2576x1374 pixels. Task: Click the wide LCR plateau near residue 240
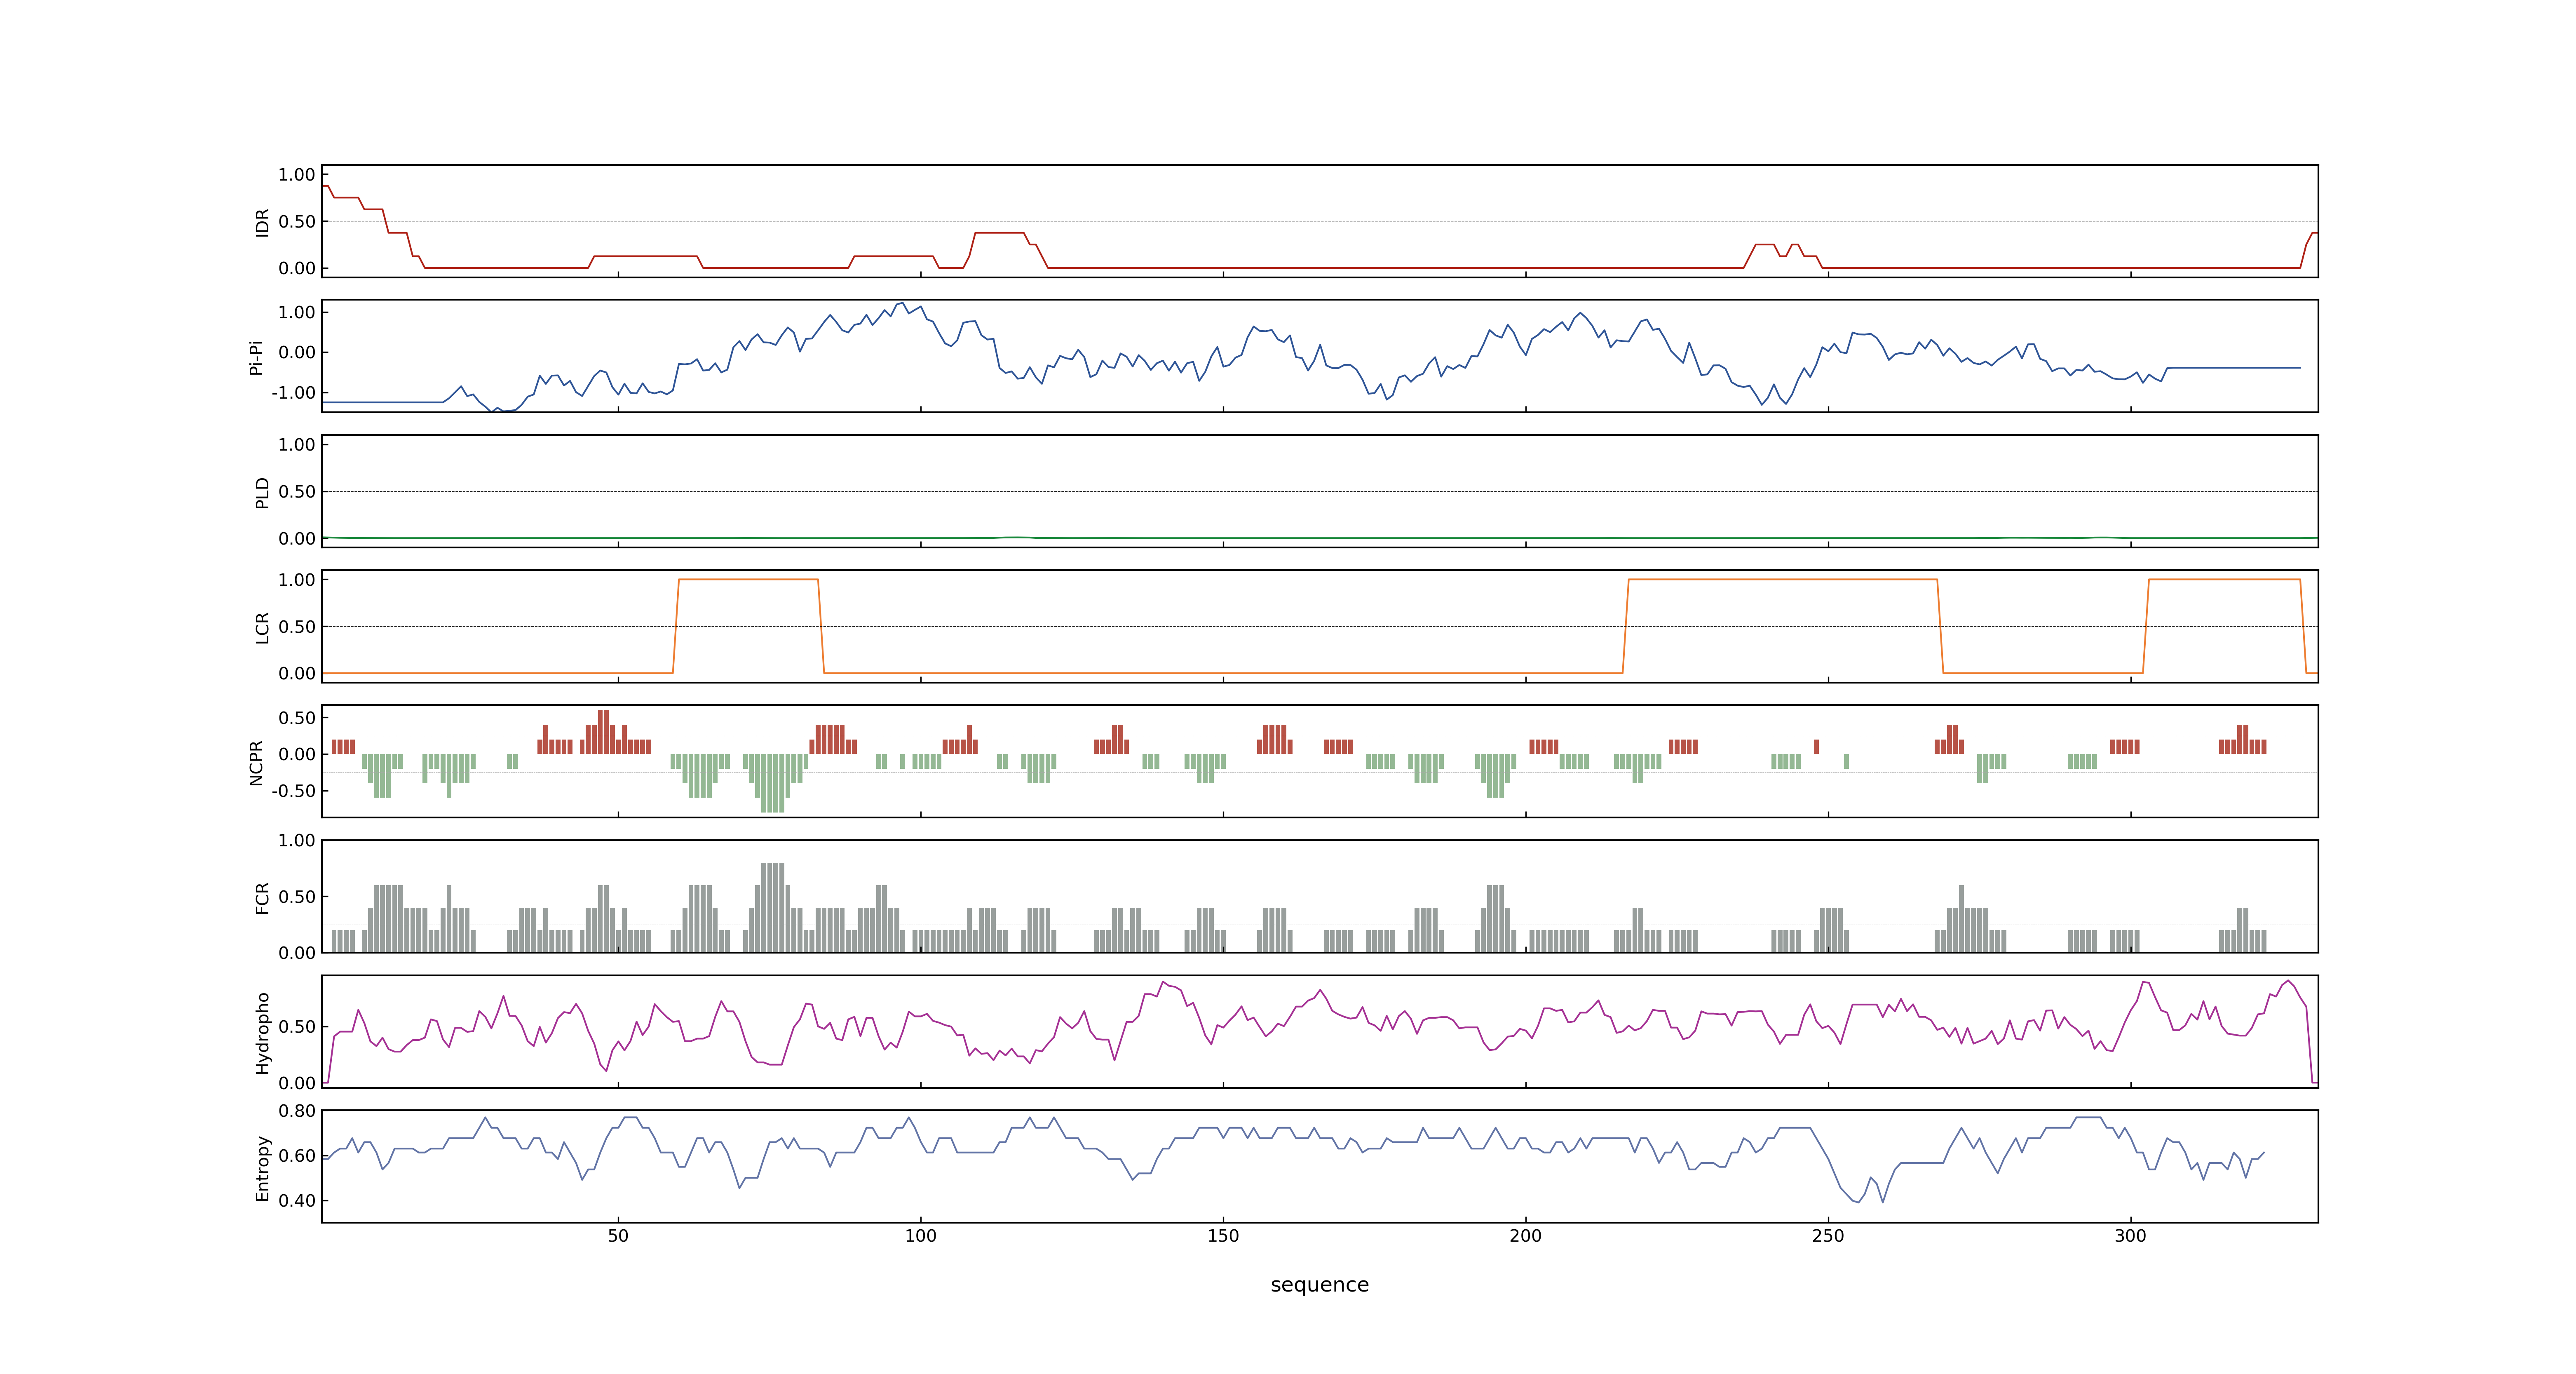(x=1783, y=579)
